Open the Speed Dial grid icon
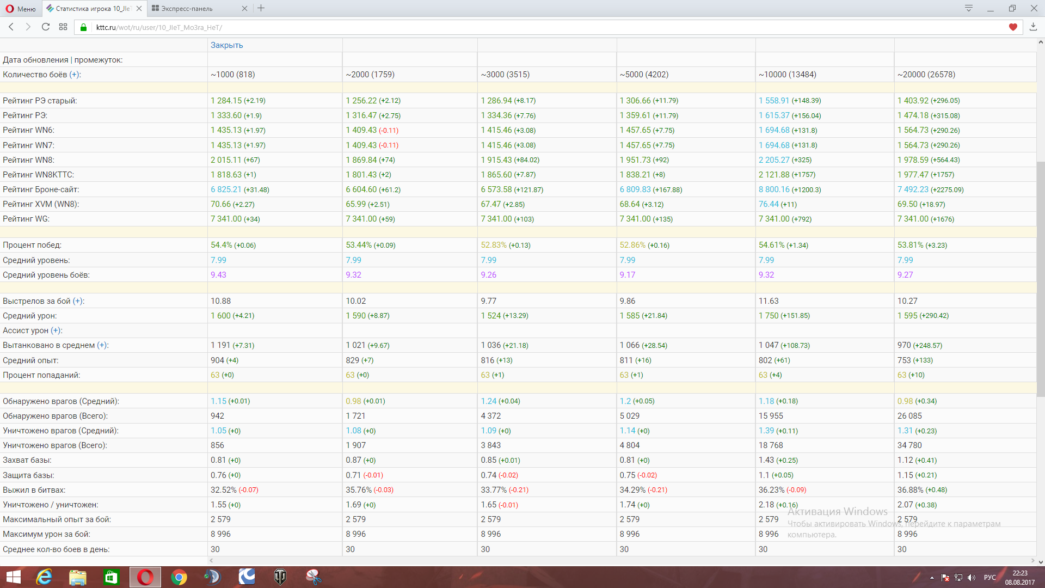The image size is (1045, 588). click(x=63, y=27)
